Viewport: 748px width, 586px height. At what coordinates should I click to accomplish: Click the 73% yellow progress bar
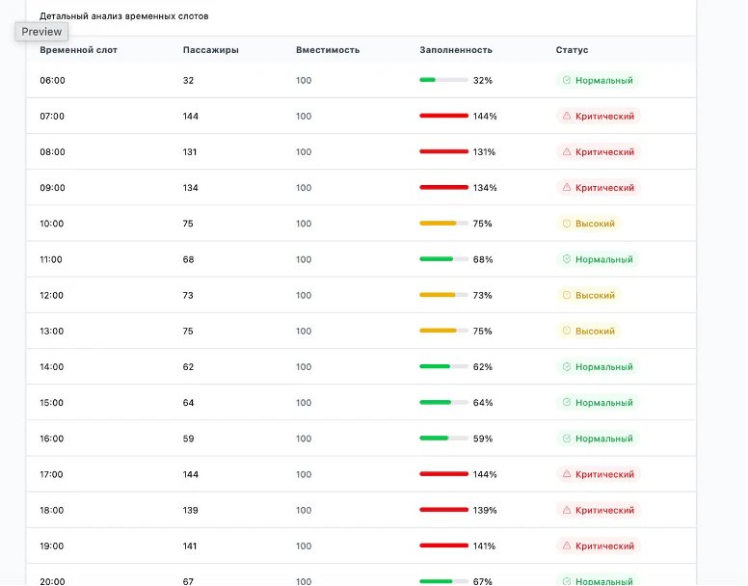(443, 295)
